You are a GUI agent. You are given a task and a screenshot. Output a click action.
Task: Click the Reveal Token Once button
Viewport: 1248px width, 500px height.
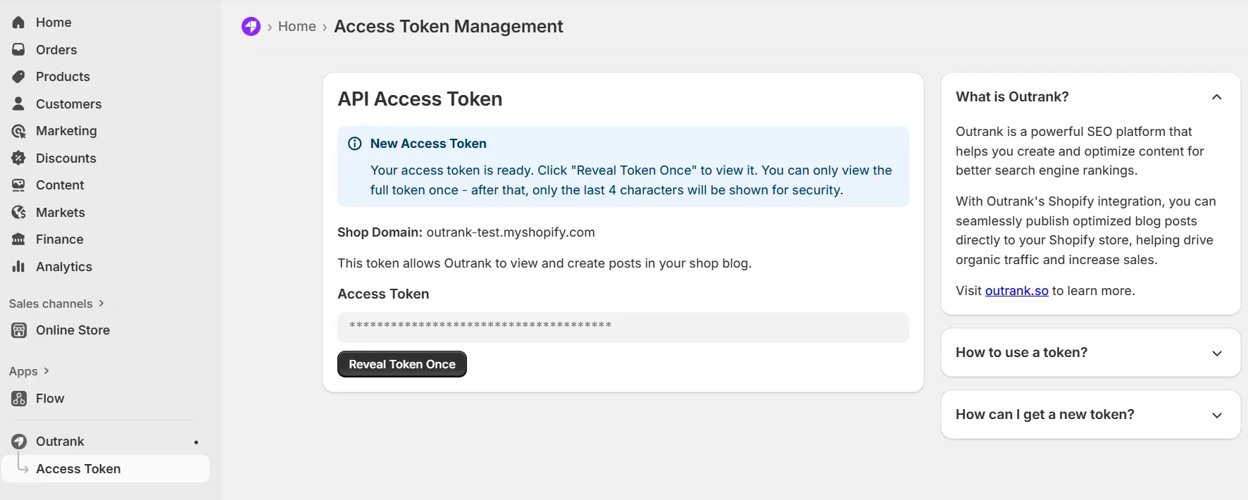pos(401,364)
